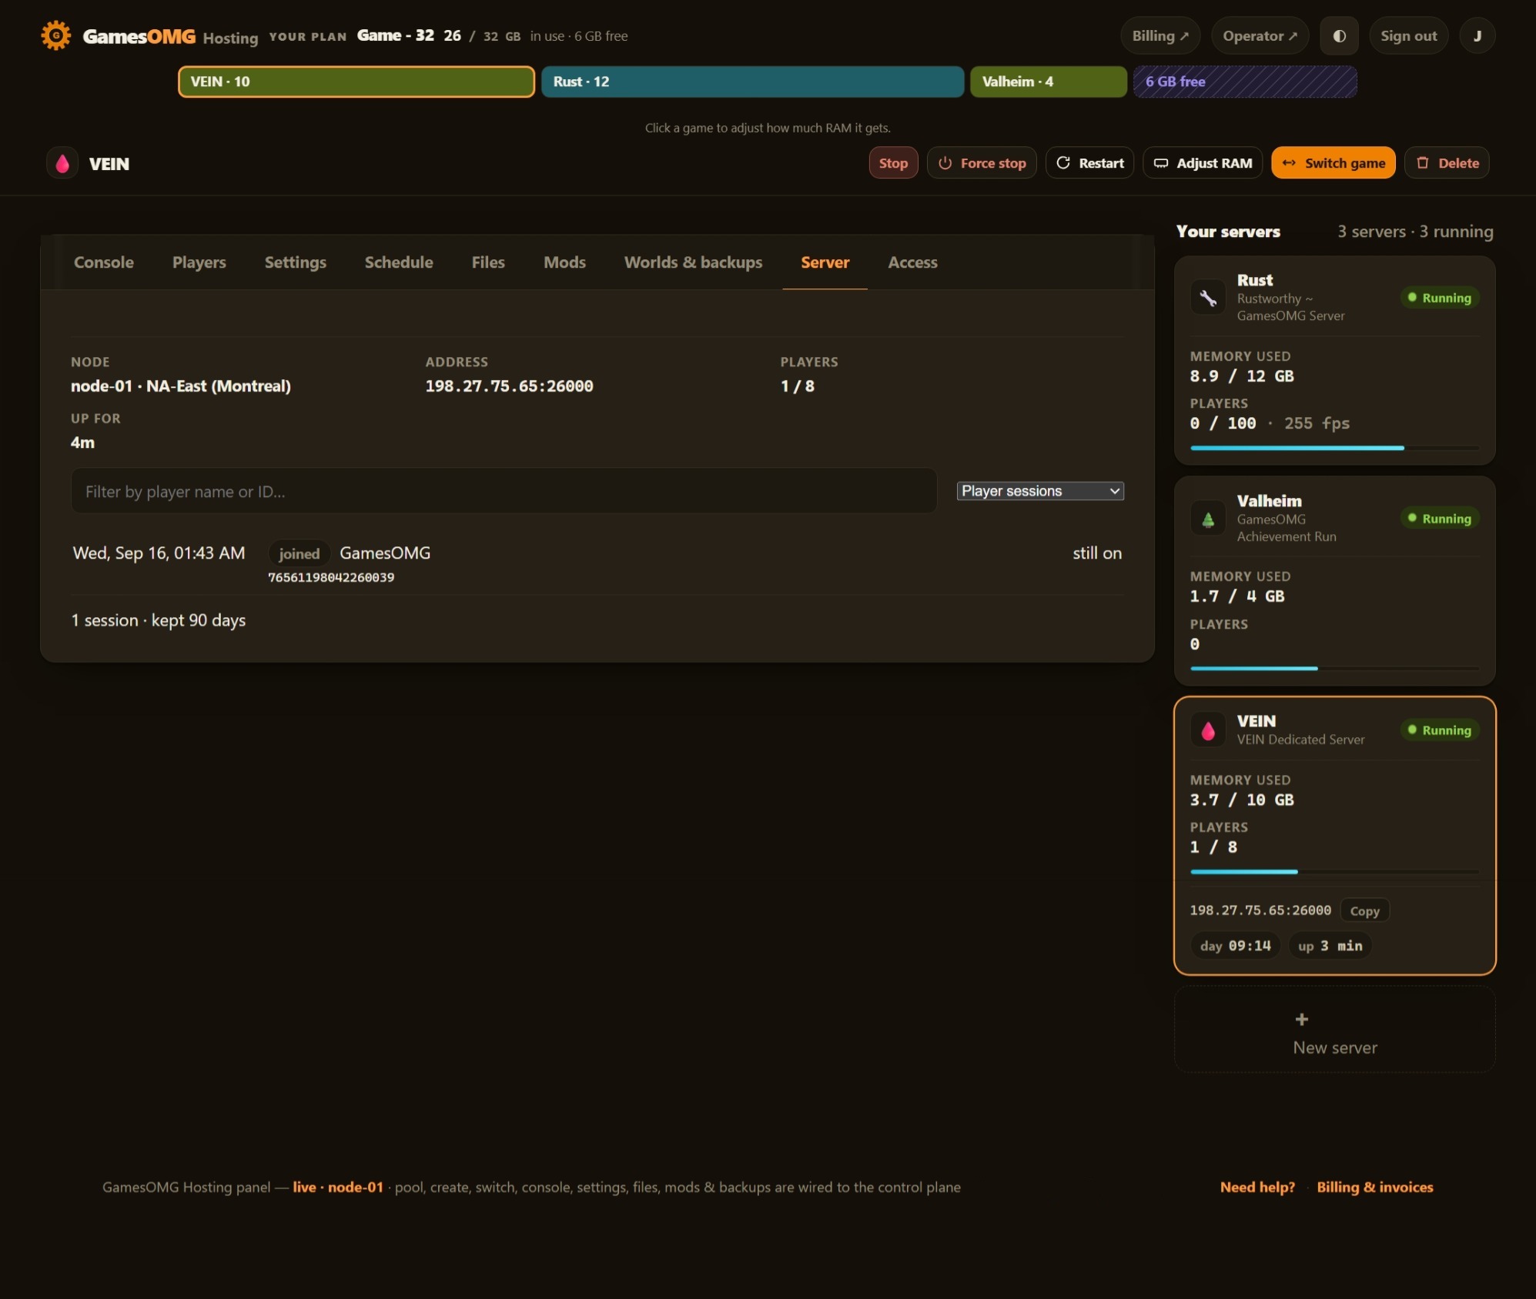Image resolution: width=1536 pixels, height=1299 pixels.
Task: Open the Worlds & backups tab
Action: (693, 262)
